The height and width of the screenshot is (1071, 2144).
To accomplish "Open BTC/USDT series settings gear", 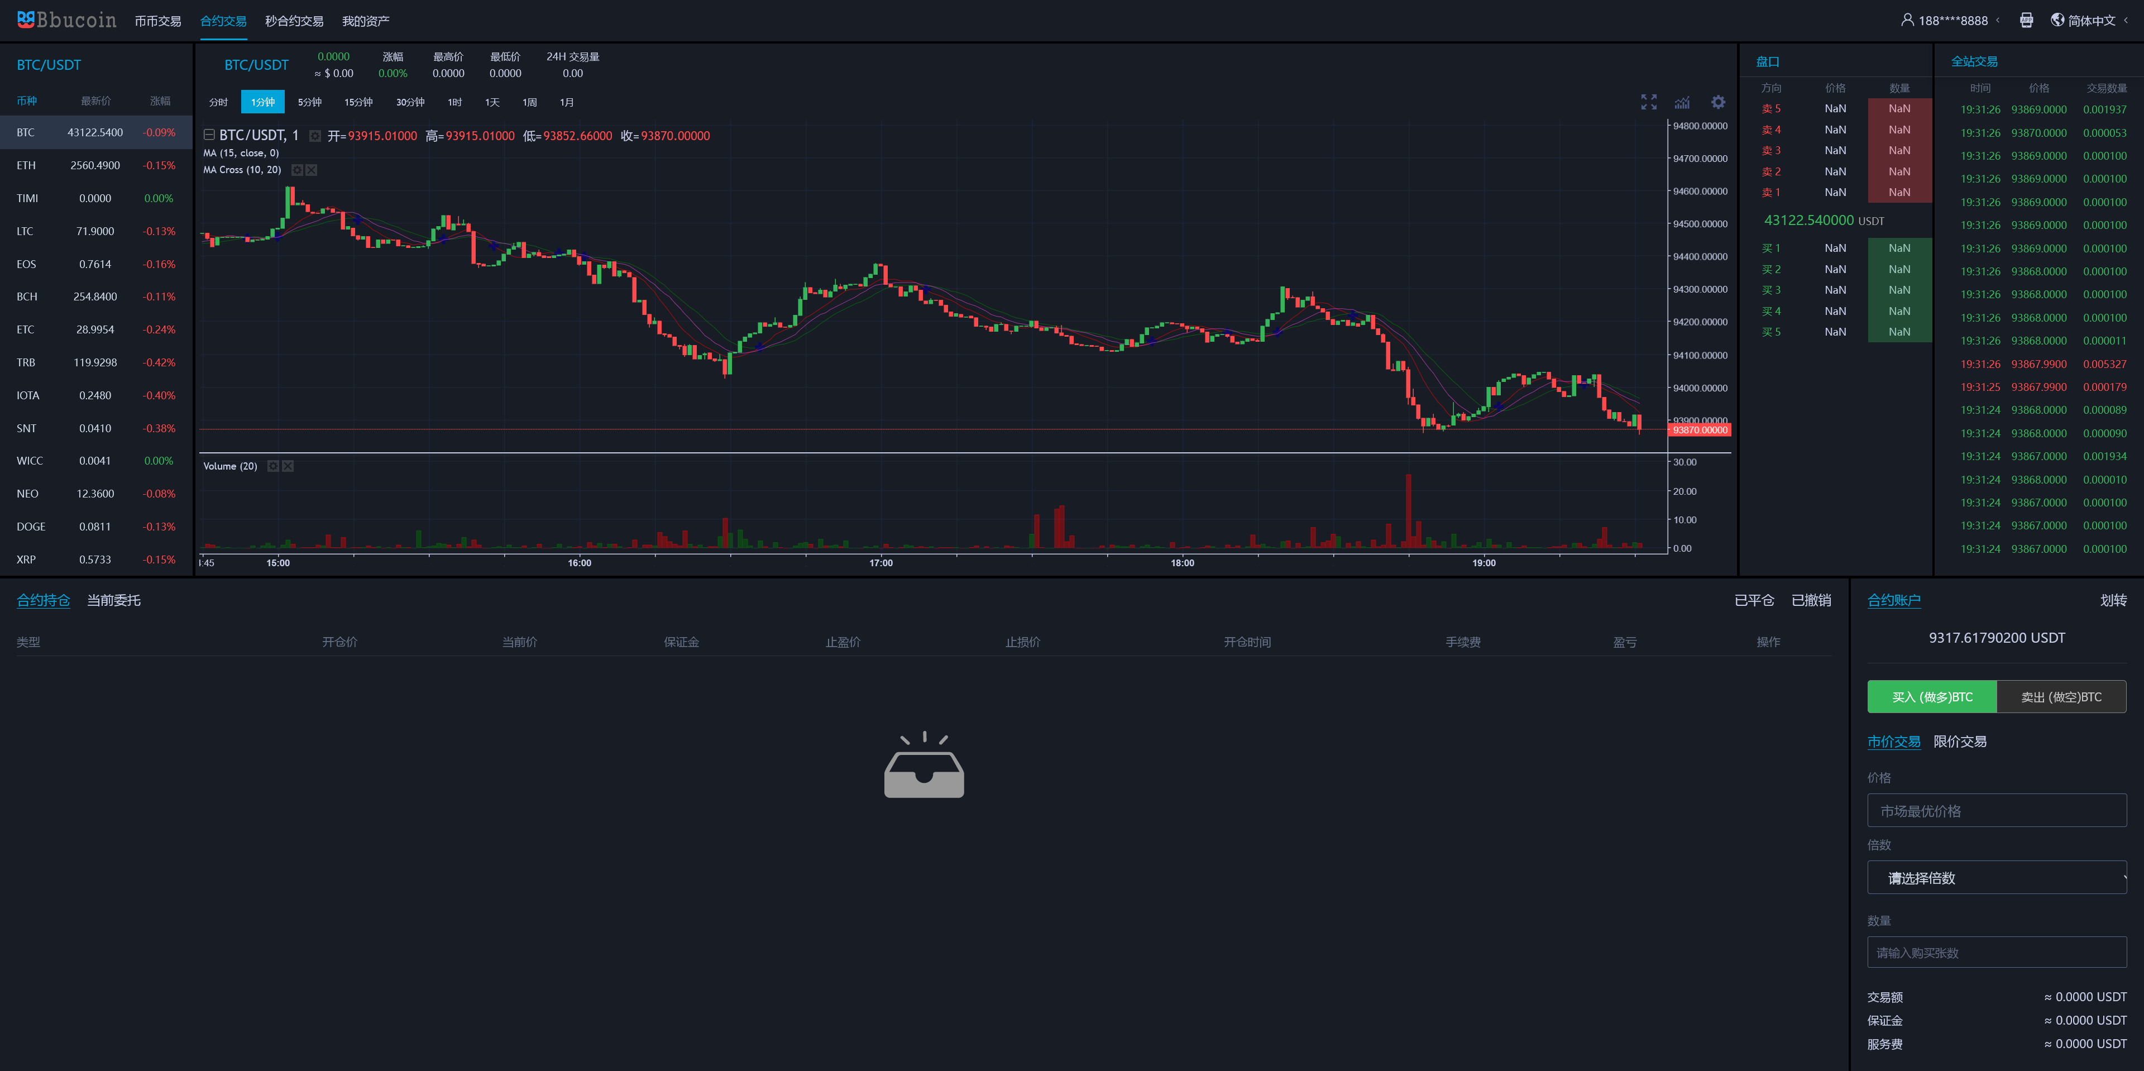I will coord(314,136).
